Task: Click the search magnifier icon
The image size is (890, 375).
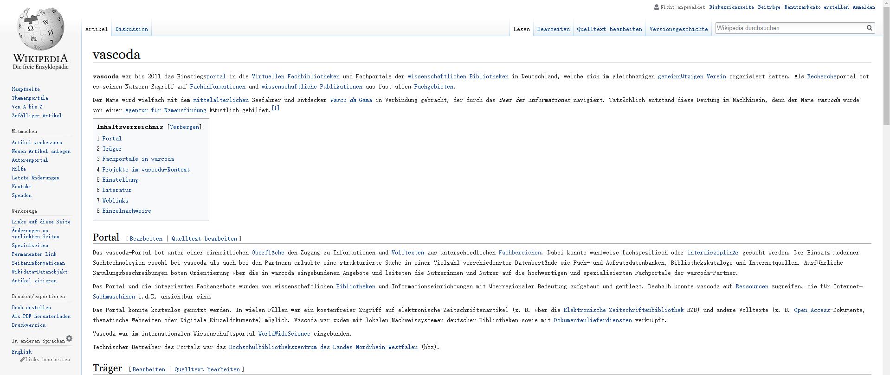Action: tap(869, 28)
